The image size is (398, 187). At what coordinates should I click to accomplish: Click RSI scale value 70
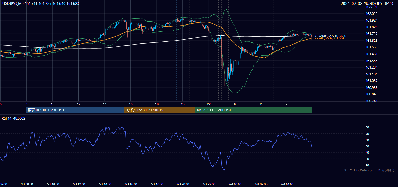coord(367,134)
